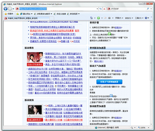Image resolution: width=155 pixels, height=131 pixels.
Task: Refresh the page with the blue arrows icon
Action: click(x=100, y=9)
